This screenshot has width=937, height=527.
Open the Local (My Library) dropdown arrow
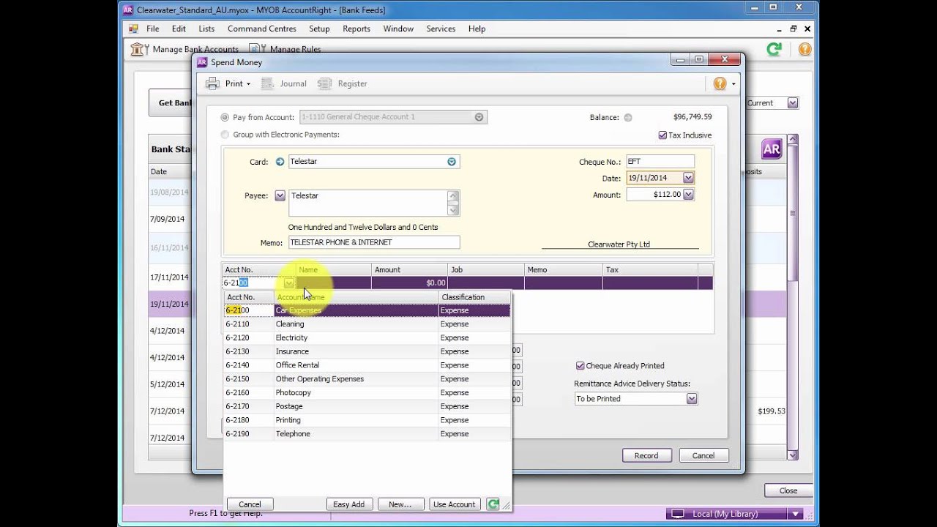coord(795,514)
